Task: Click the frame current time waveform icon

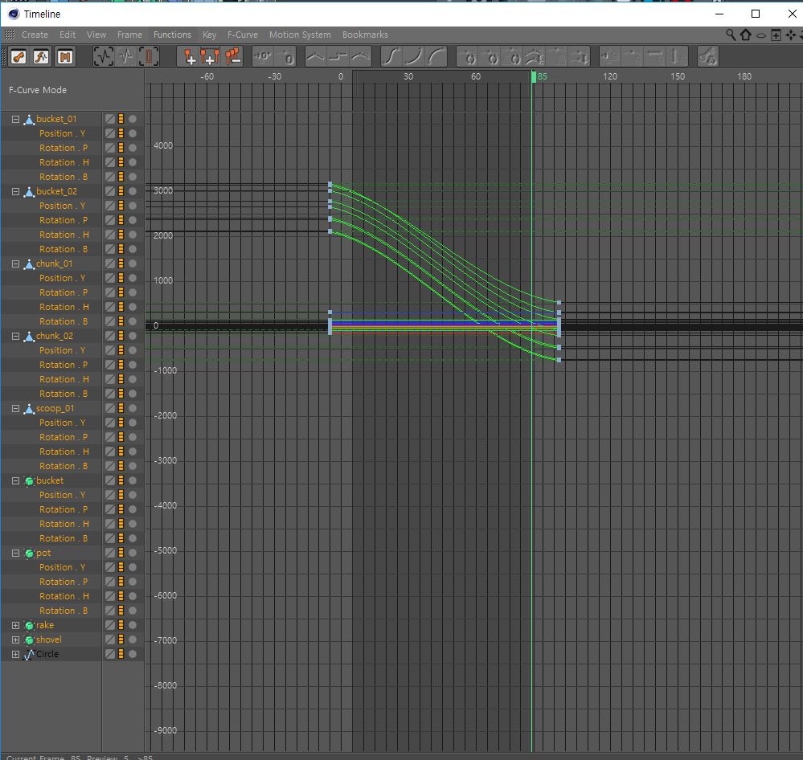Action: tap(126, 57)
